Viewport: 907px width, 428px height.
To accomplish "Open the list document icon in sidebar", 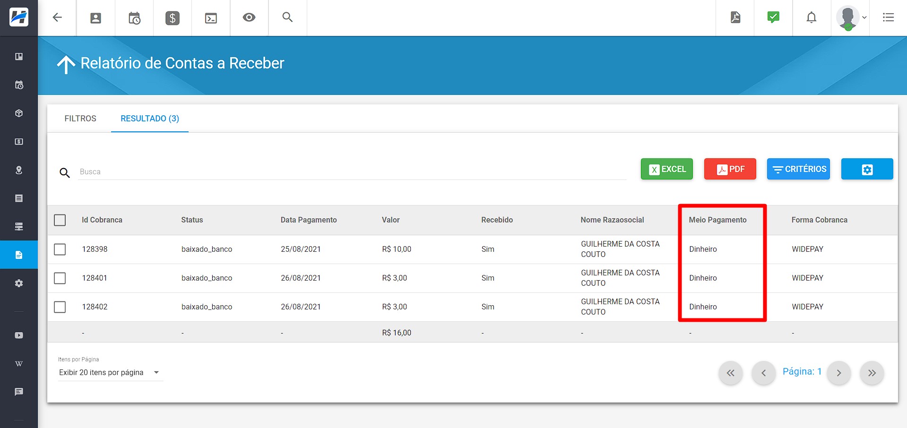I will coord(19,198).
